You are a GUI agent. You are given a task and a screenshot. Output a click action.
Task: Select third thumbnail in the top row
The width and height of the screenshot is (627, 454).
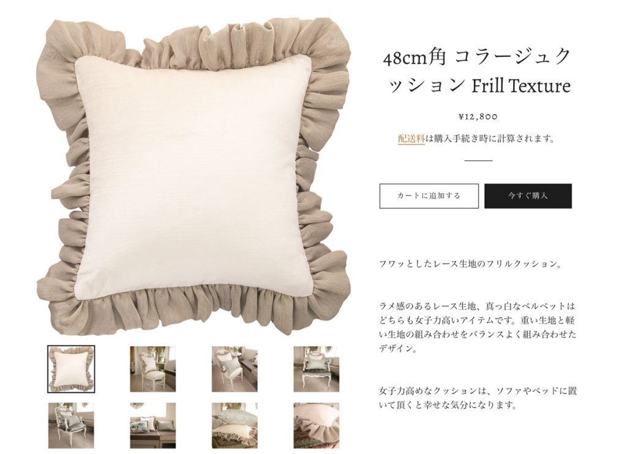(235, 369)
